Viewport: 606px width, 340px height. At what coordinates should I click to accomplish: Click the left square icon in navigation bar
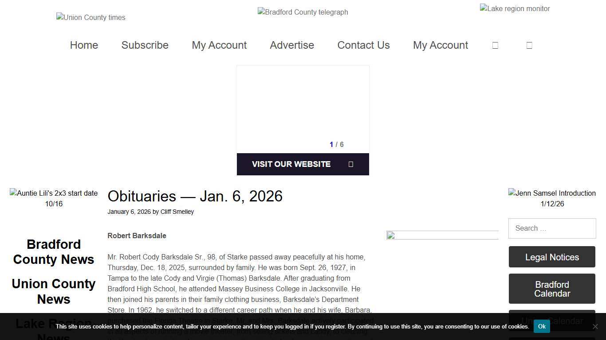[495, 45]
